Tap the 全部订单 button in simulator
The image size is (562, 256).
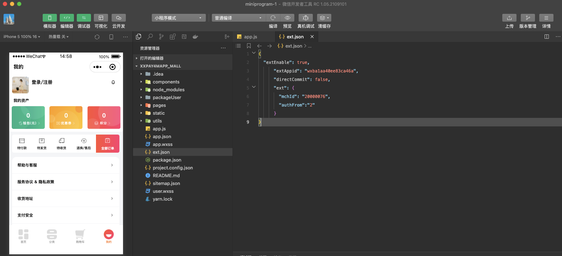tap(108, 143)
